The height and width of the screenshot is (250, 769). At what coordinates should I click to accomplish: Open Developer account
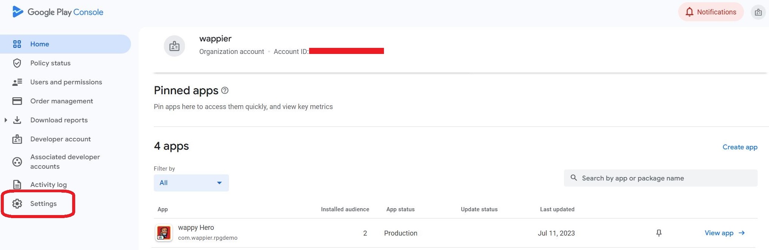coord(60,139)
